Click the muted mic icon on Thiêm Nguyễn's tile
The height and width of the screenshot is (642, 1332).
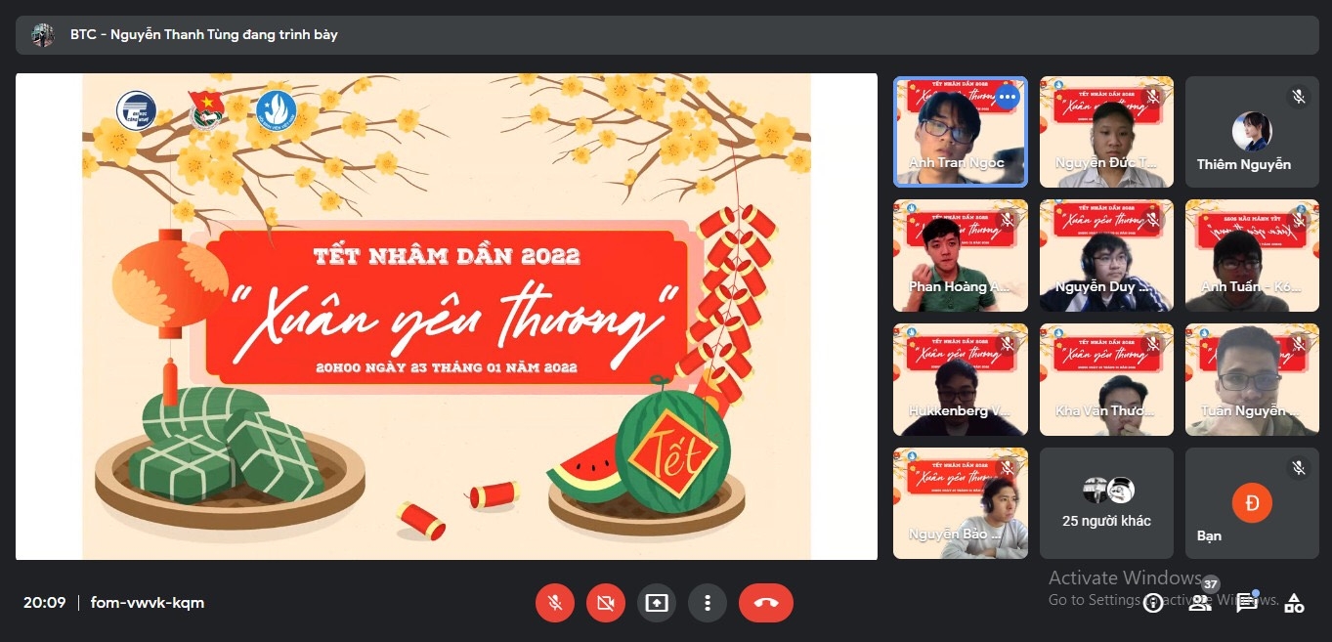(1299, 97)
